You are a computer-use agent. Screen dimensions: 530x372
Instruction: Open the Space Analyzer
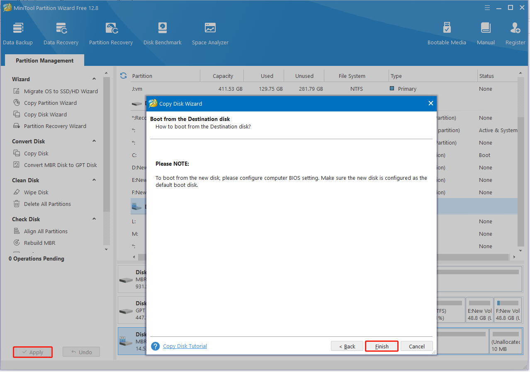[210, 33]
